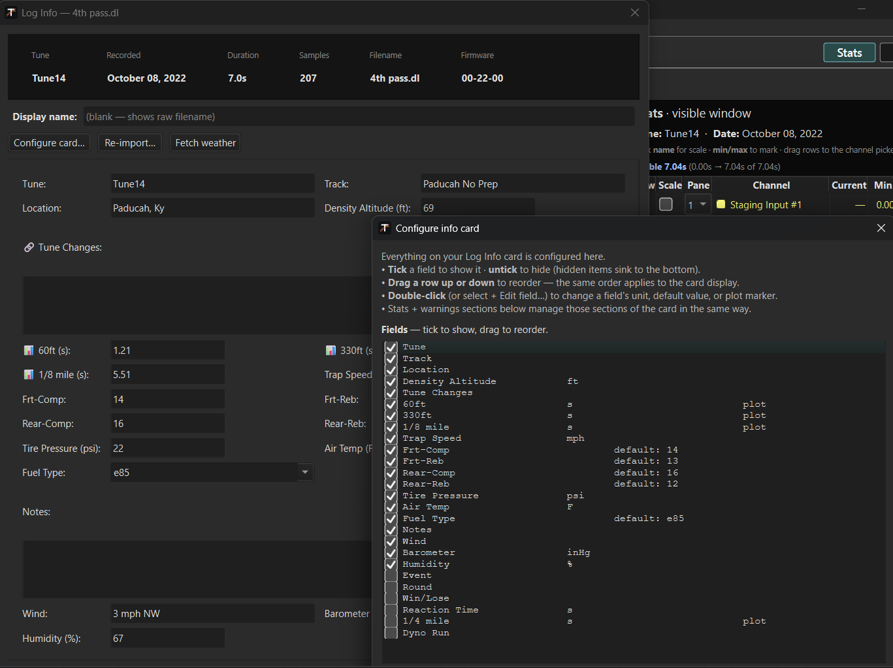This screenshot has width=893, height=668.
Task: Click the Frt-Comp field showing 14
Action: click(x=168, y=400)
